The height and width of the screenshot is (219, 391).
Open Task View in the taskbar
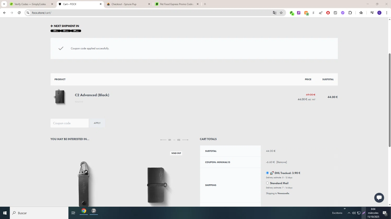(73, 213)
